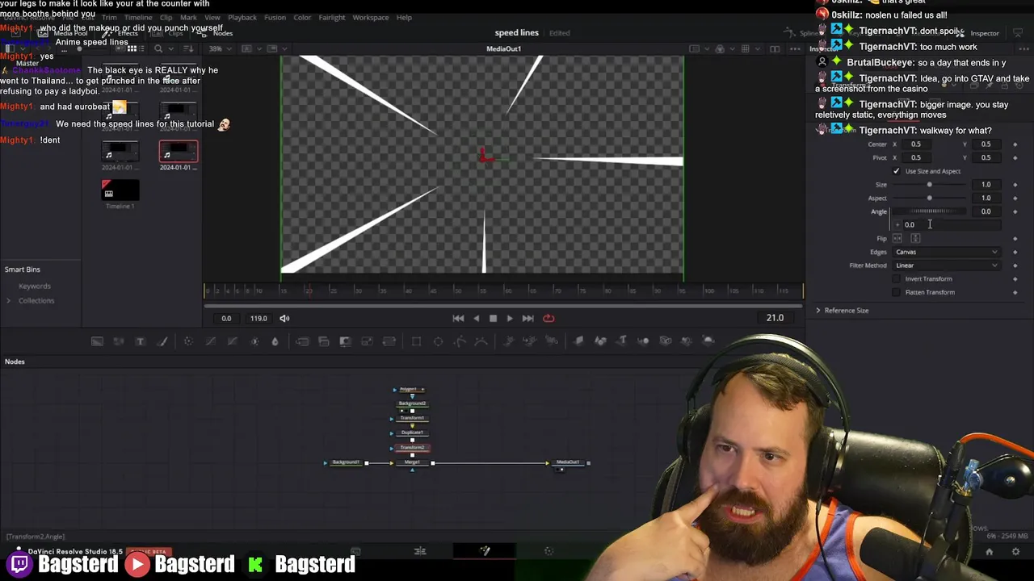
Task: Toggle horizontal Flip button
Action: click(x=897, y=239)
